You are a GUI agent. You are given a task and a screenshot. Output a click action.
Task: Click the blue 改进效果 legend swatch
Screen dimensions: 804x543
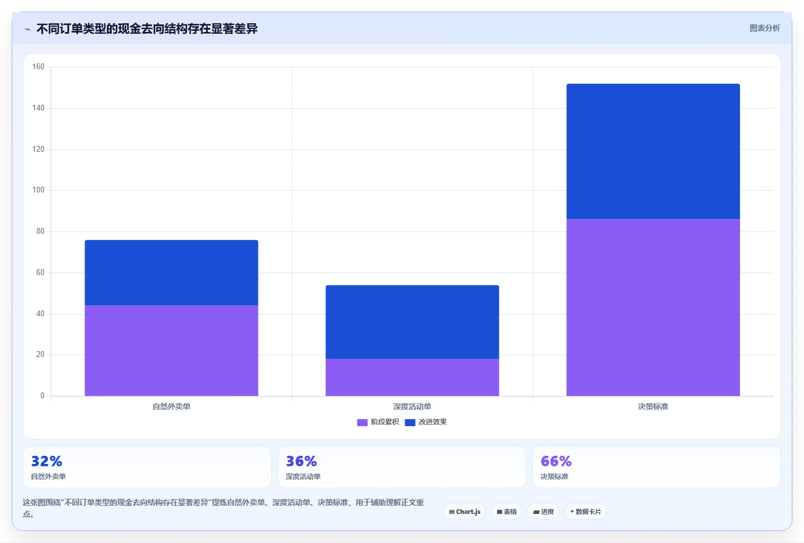click(x=410, y=423)
